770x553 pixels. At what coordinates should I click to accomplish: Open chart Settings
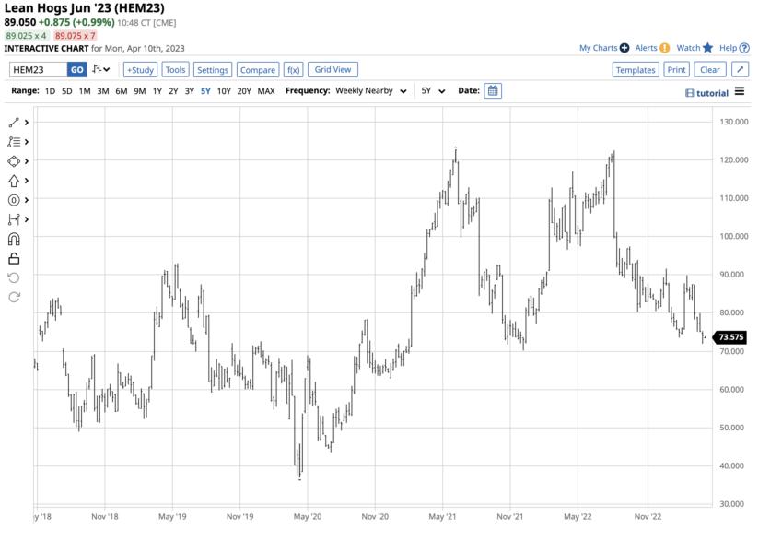[213, 70]
